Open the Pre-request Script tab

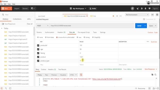[x=84, y=32]
